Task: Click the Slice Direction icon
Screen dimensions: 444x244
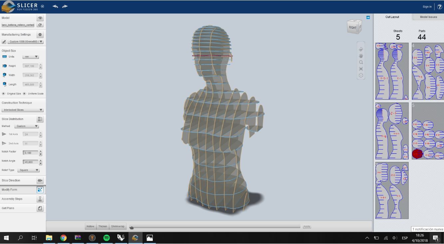Action: 40,181
